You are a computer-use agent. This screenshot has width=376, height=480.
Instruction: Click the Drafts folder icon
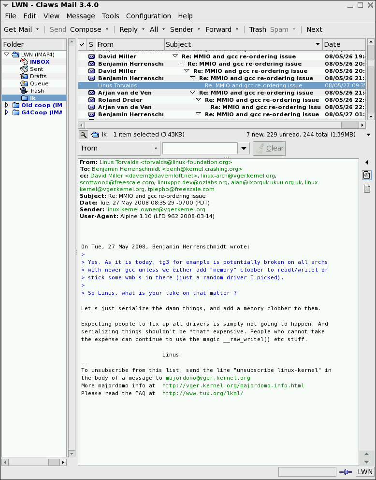pyautogui.click(x=25, y=76)
